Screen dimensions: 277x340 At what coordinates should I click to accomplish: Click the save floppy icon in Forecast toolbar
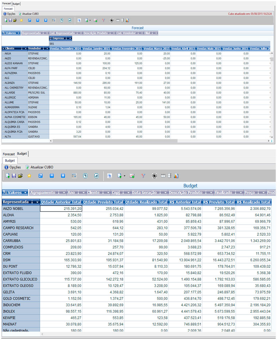tap(10, 20)
